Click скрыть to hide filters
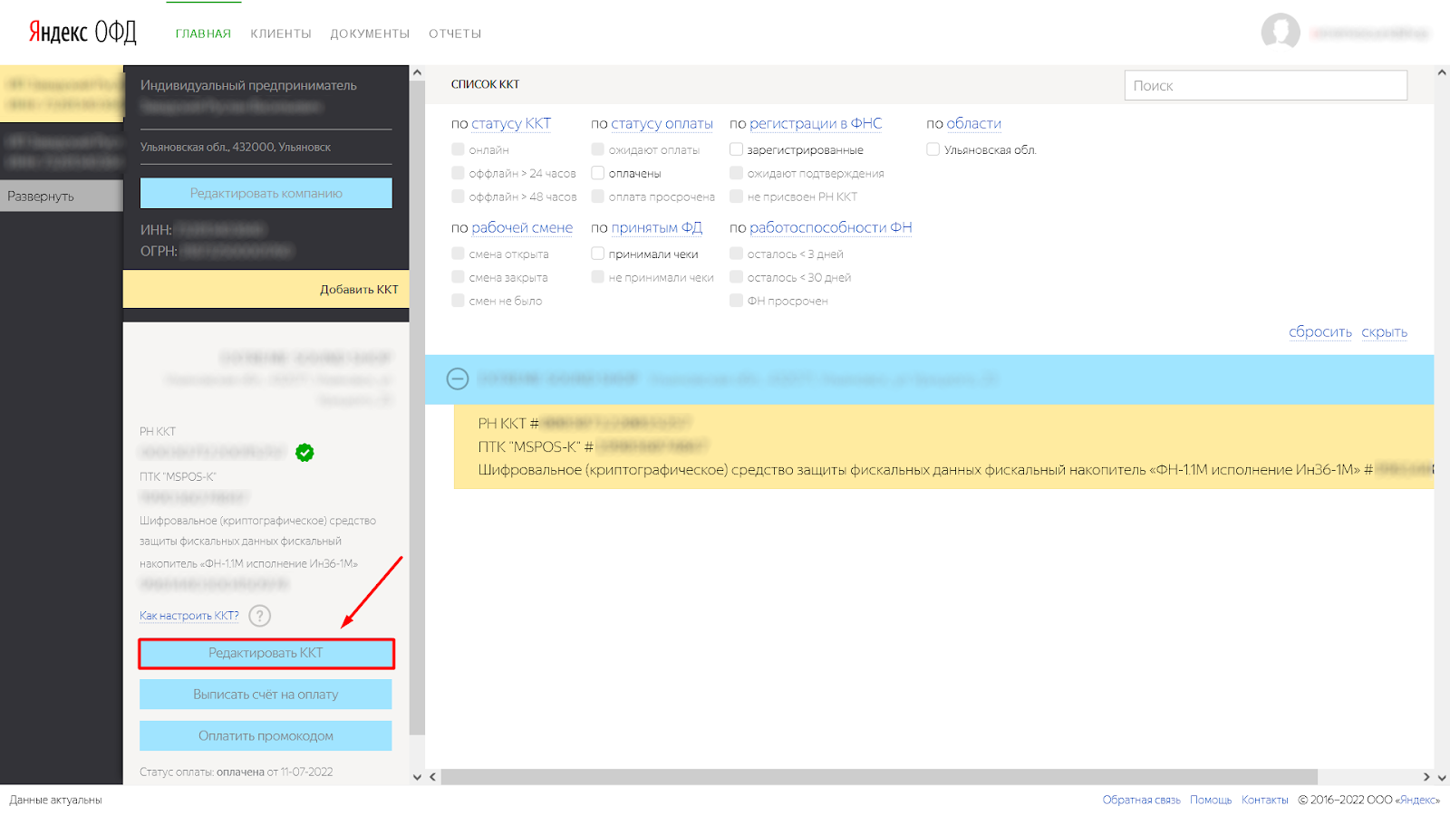The image size is (1450, 815). tap(1385, 332)
